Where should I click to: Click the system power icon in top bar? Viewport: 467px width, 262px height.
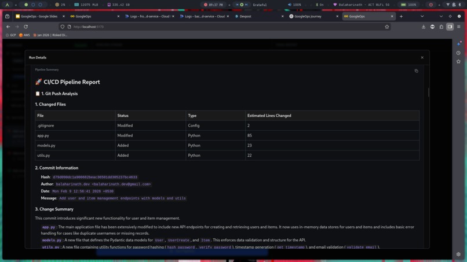point(431,5)
